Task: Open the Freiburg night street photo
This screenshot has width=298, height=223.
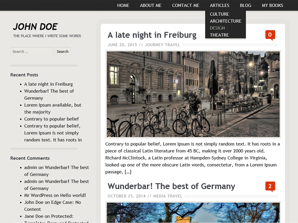Action: point(193,94)
